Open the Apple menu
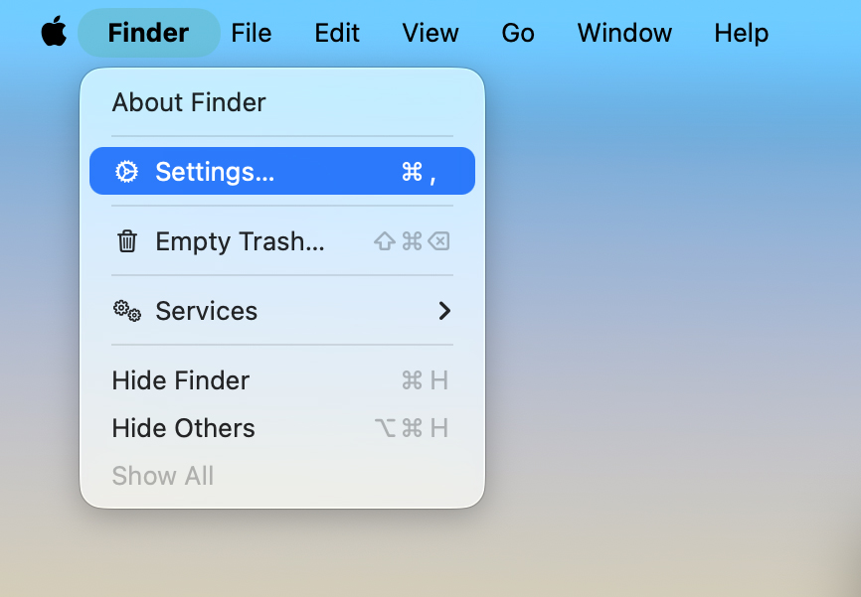861x597 pixels. point(55,31)
